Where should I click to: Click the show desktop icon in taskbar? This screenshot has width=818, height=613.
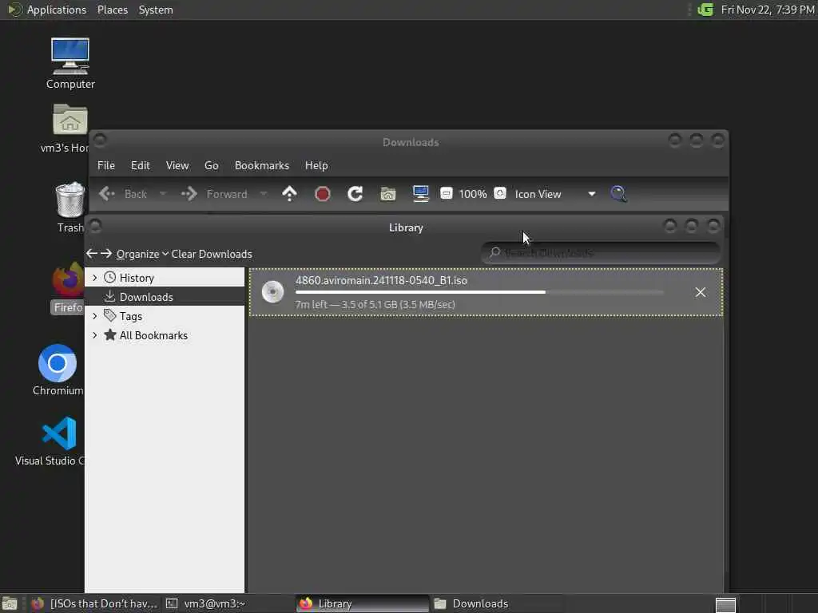point(10,603)
